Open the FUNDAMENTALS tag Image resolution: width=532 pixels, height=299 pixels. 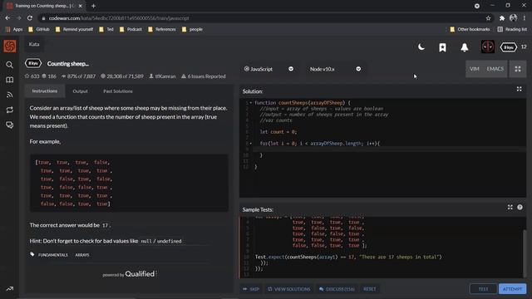[x=53, y=255]
